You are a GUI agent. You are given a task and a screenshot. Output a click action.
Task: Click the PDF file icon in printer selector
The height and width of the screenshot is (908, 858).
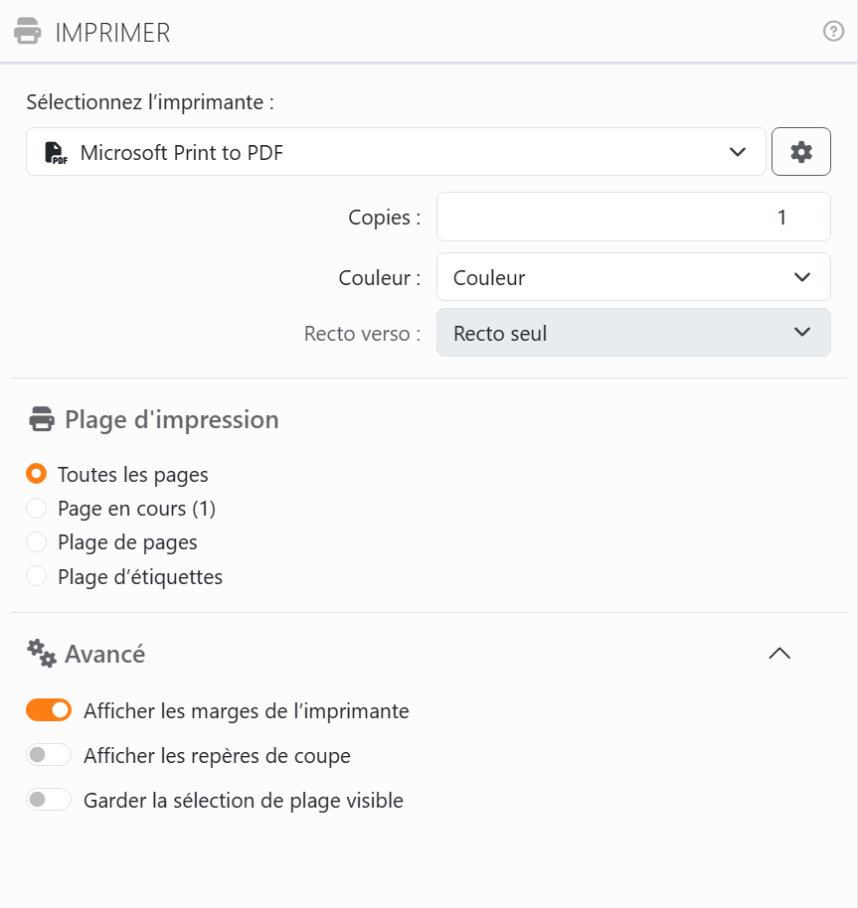[x=56, y=153]
